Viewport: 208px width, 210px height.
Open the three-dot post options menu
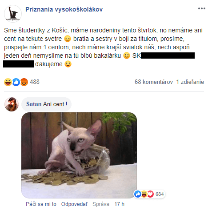(x=202, y=8)
